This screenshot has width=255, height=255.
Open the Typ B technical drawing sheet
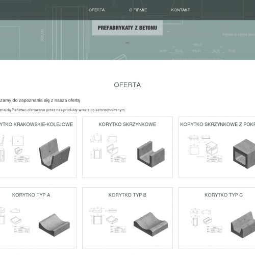click(x=108, y=220)
